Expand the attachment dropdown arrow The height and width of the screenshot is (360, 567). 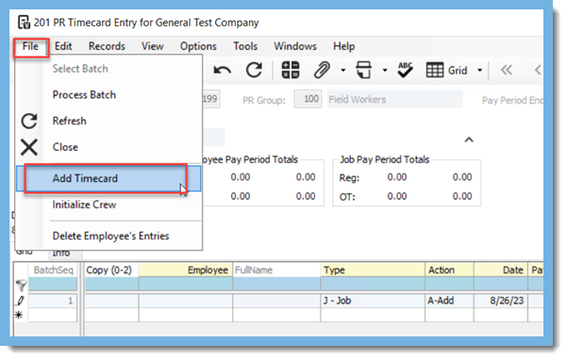[342, 71]
